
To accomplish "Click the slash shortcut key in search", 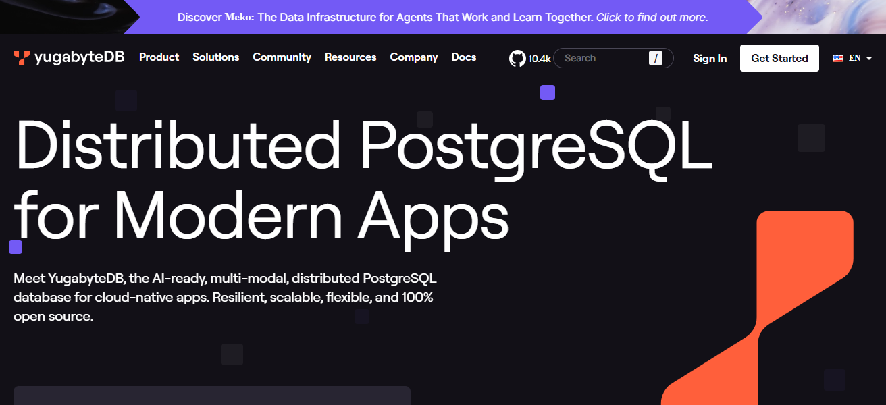I will click(x=655, y=59).
